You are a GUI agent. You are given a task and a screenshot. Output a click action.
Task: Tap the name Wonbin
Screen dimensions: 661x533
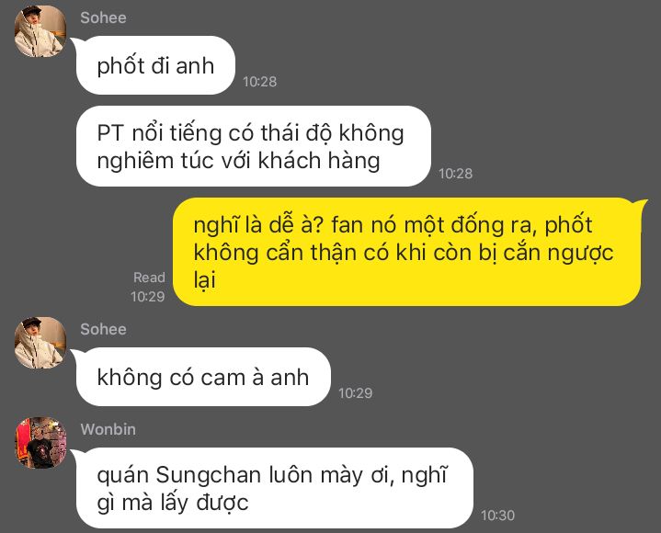point(108,429)
